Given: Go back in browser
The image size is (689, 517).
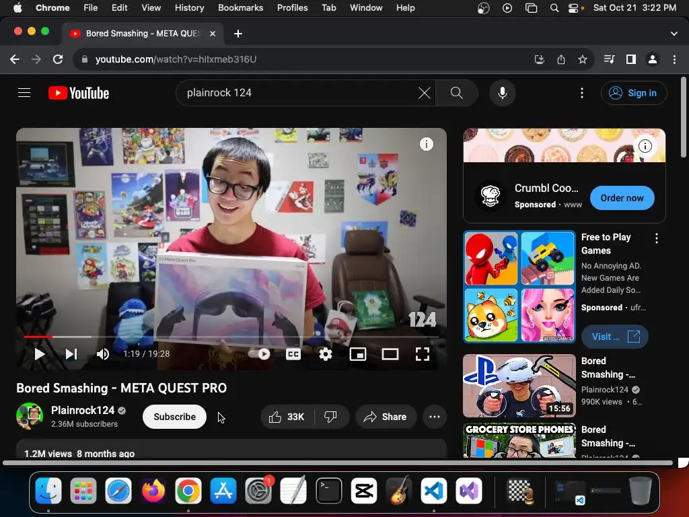Looking at the screenshot, I should (x=15, y=59).
